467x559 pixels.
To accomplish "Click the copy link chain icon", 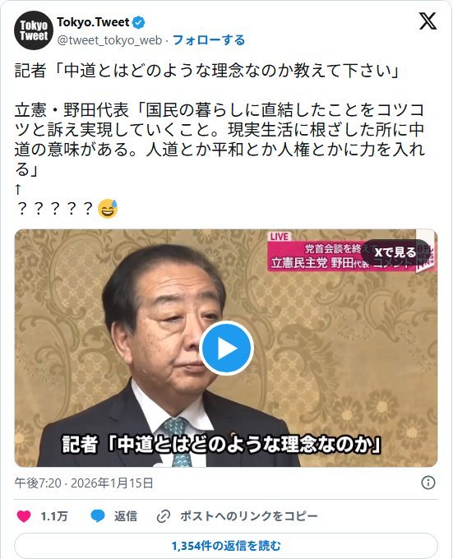I will coord(164,516).
